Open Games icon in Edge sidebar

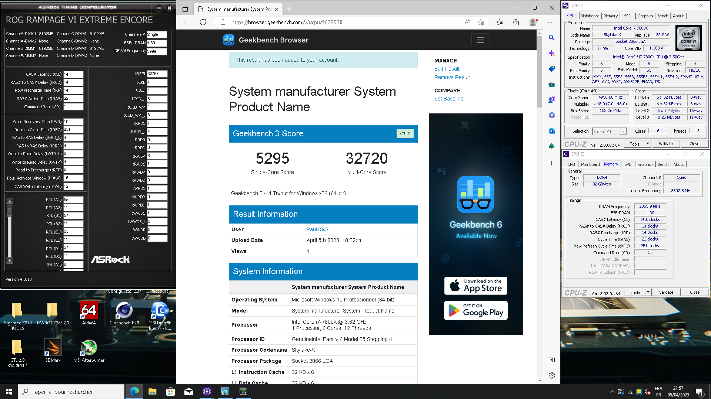(x=552, y=100)
